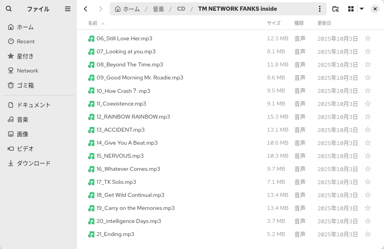Toggle star for 13_ACCIDENT.mp3
The image size is (384, 249).
tap(367, 130)
